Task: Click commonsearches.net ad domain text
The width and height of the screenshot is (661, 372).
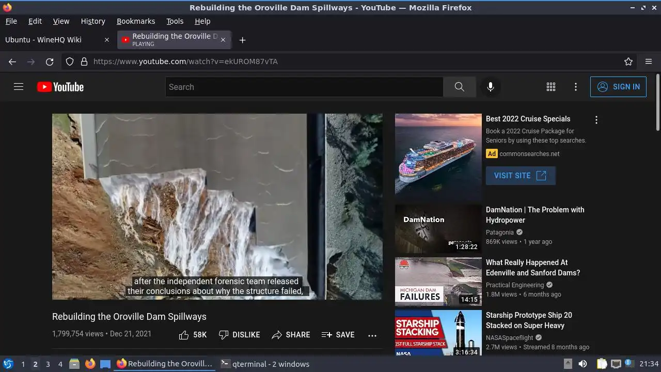Action: coord(529,154)
